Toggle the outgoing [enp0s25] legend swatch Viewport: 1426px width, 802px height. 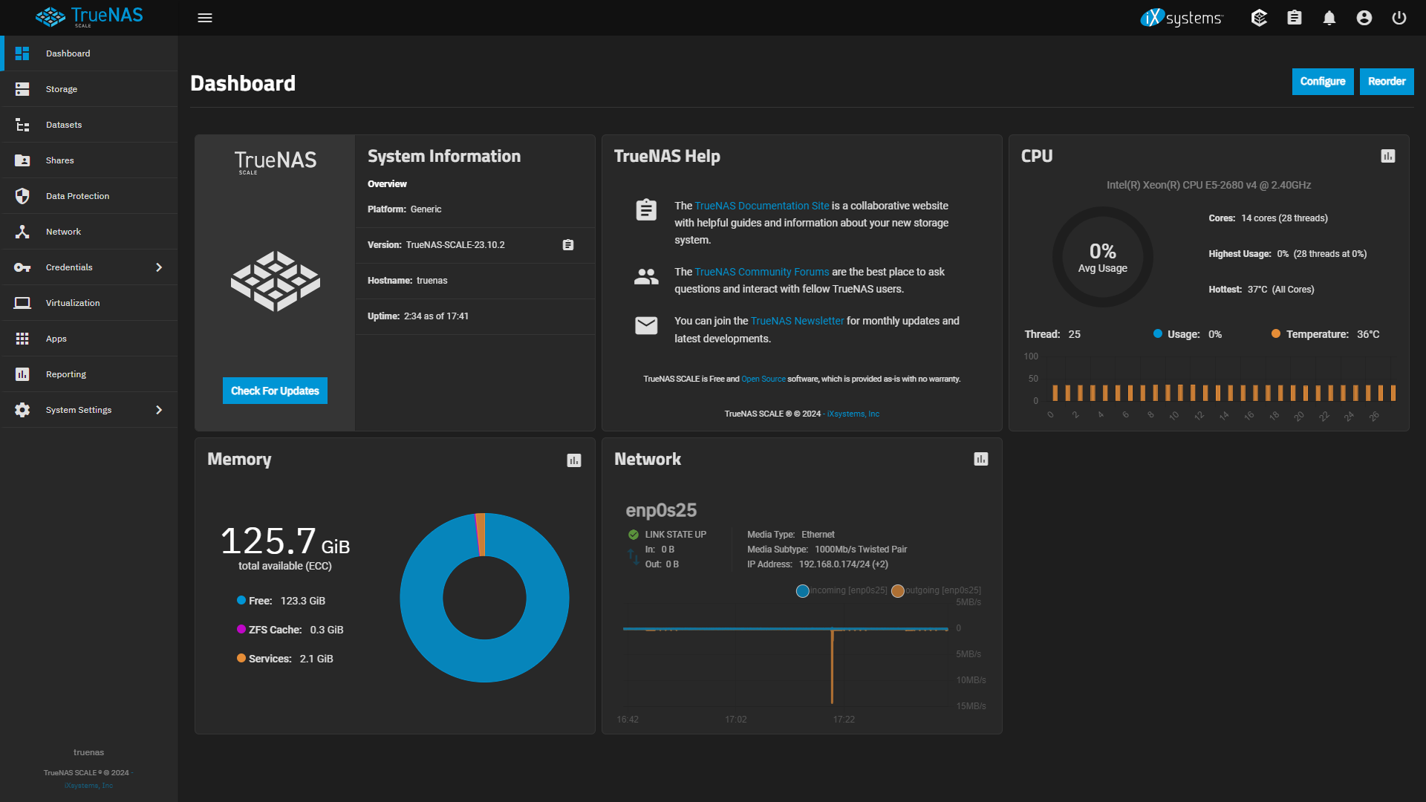pyautogui.click(x=898, y=591)
